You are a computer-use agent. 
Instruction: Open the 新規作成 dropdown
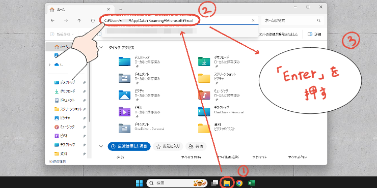(x=62, y=35)
